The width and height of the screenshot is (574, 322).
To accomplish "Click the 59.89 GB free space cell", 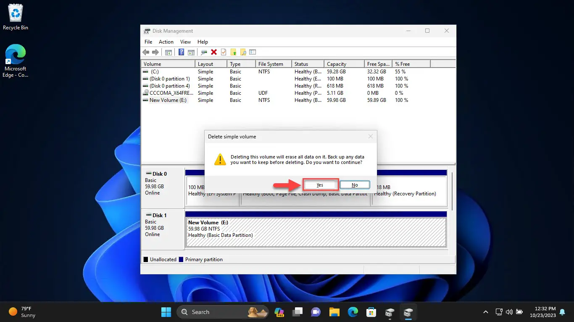I will [377, 100].
